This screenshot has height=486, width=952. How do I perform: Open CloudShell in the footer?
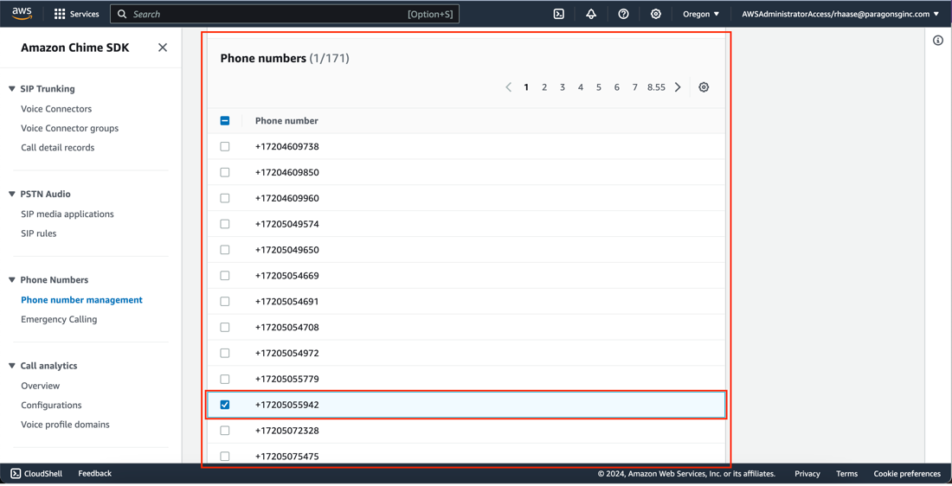click(35, 474)
